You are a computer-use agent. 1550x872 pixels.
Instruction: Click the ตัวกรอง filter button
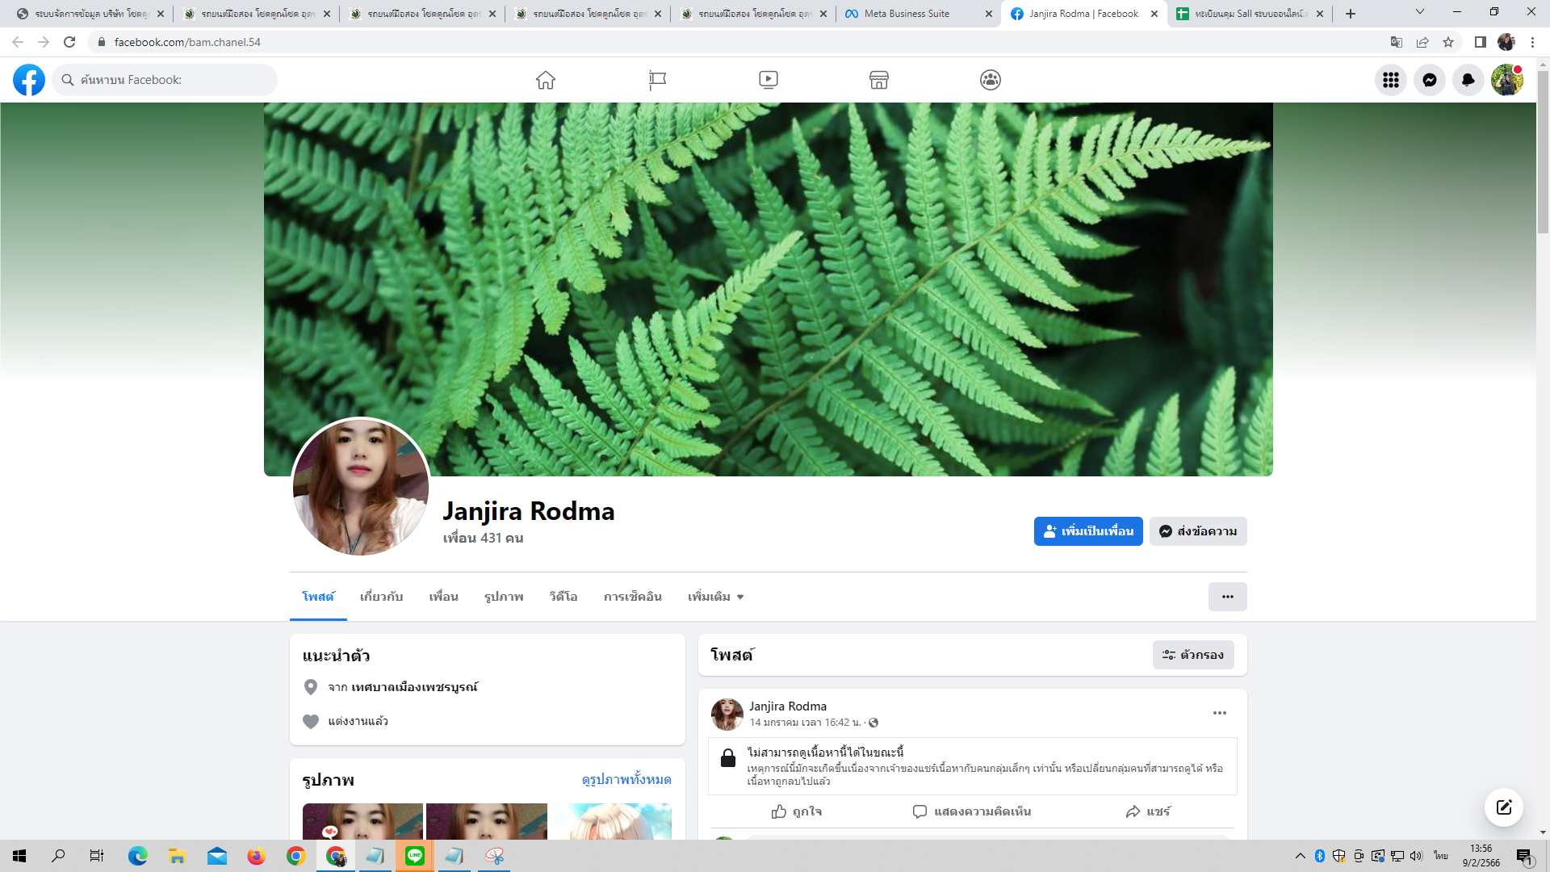pyautogui.click(x=1192, y=655)
